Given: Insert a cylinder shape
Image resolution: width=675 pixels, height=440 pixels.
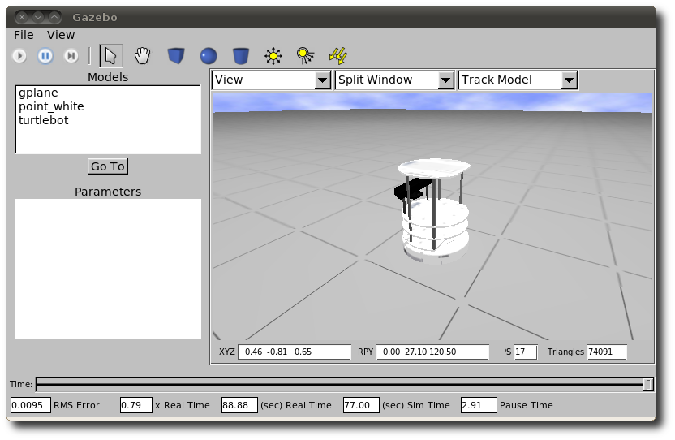Looking at the screenshot, I should click(x=241, y=56).
